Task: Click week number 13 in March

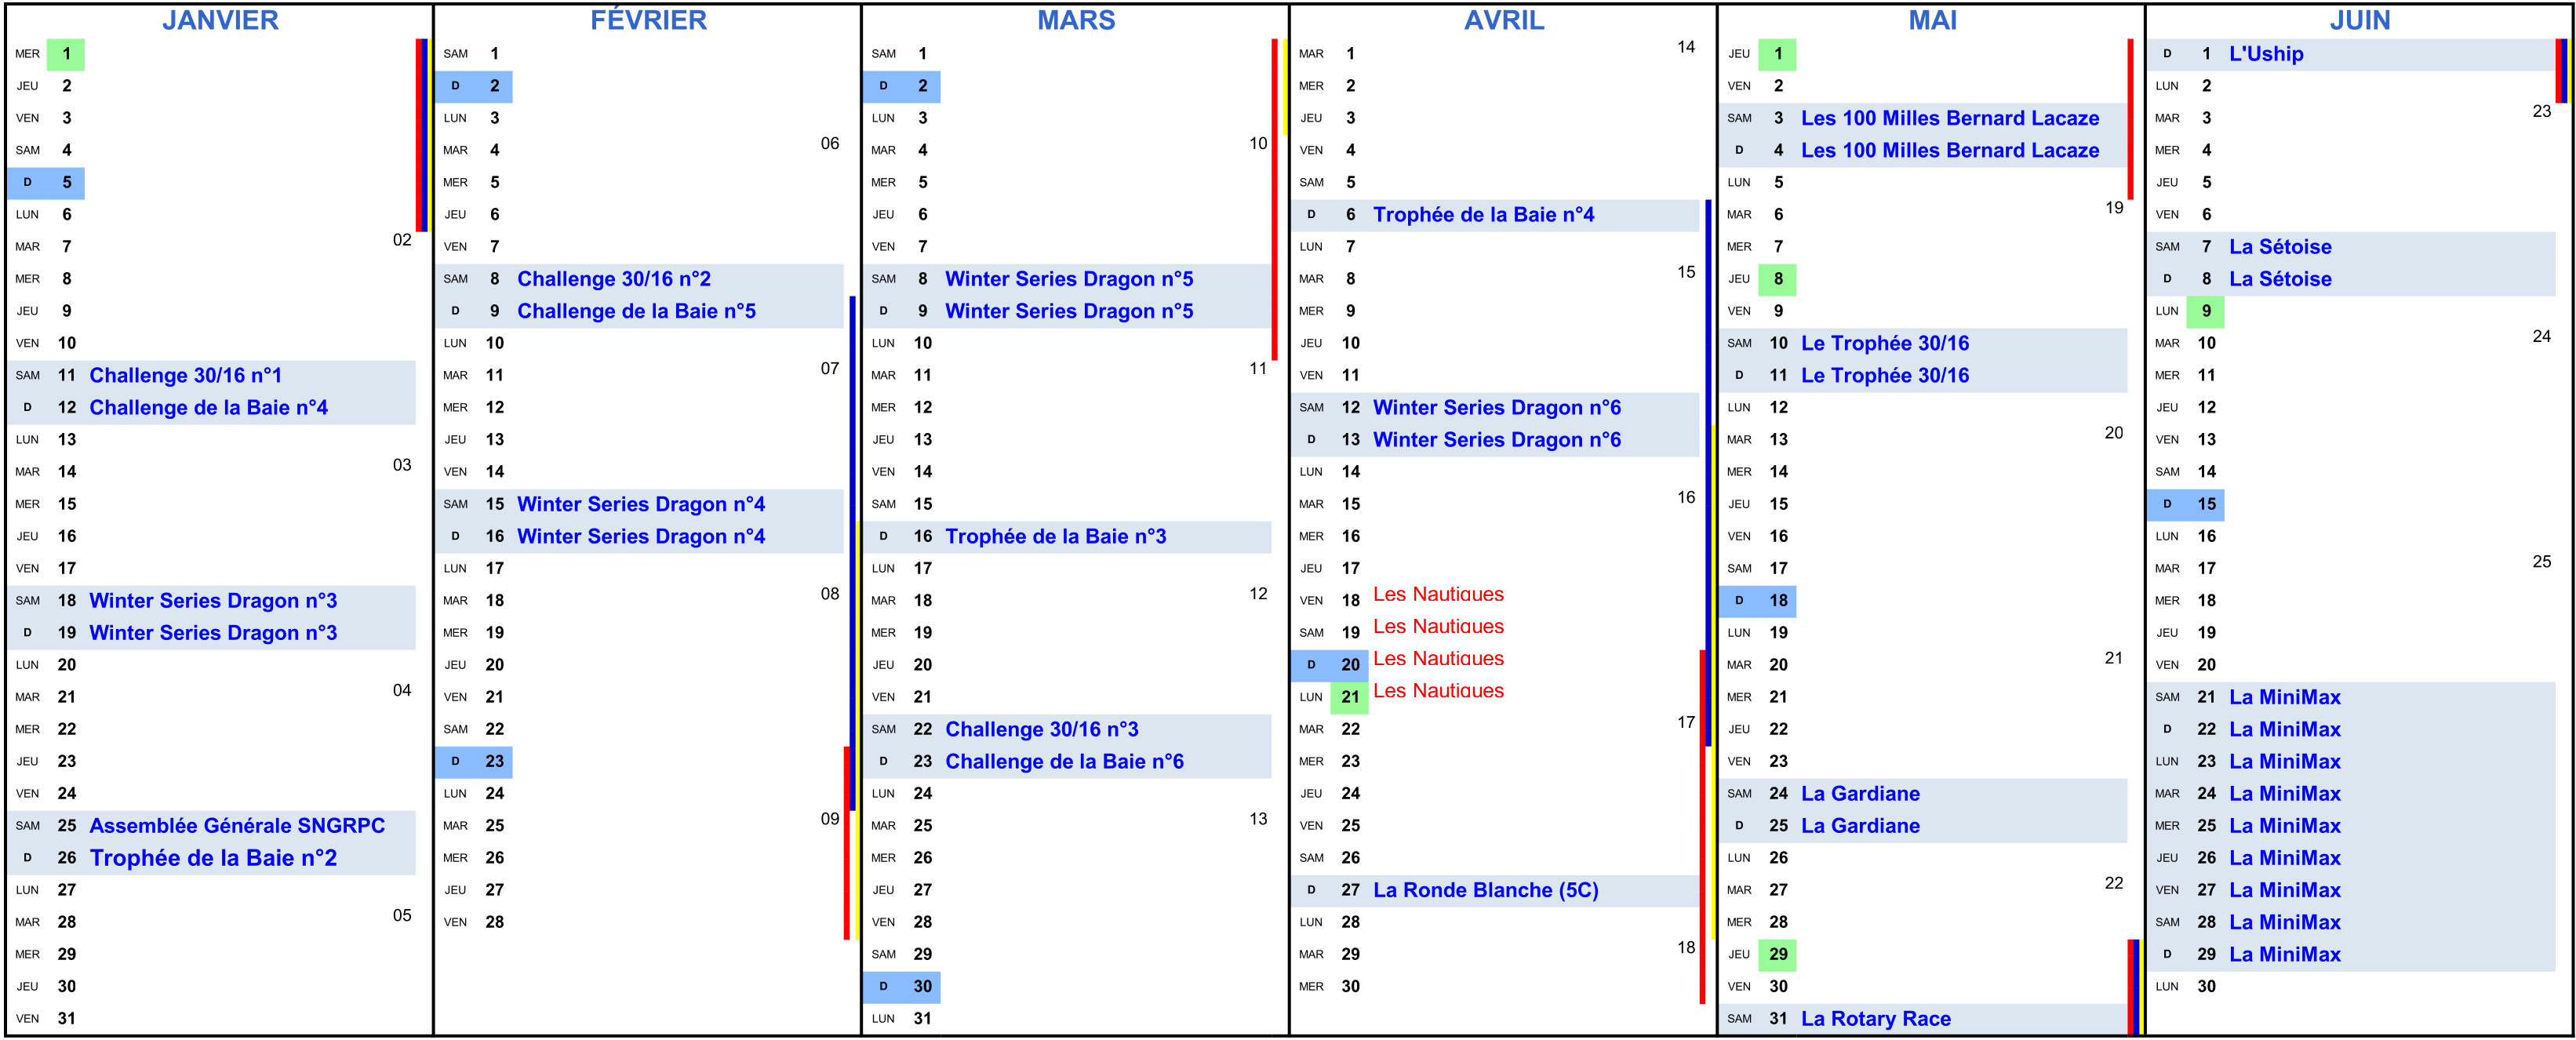Action: click(x=1258, y=819)
